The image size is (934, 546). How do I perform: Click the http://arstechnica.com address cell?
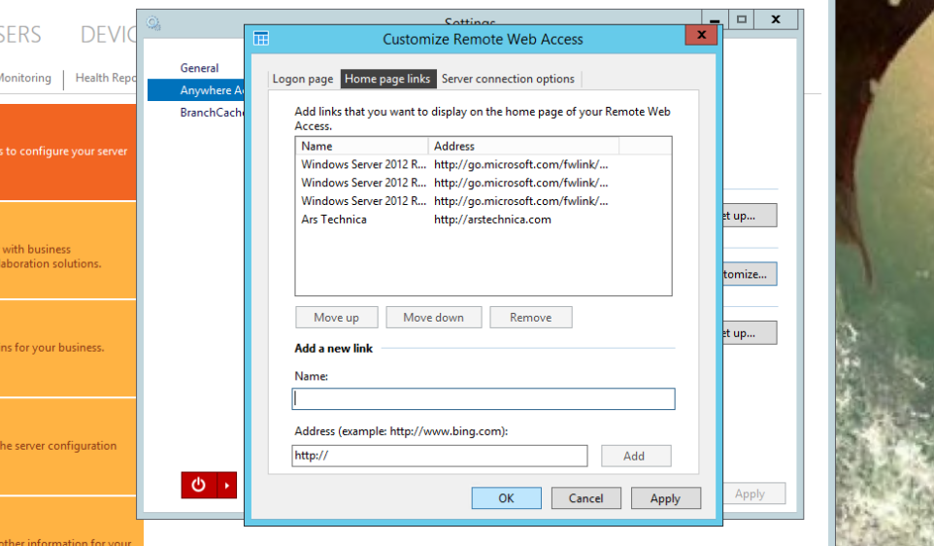[492, 220]
